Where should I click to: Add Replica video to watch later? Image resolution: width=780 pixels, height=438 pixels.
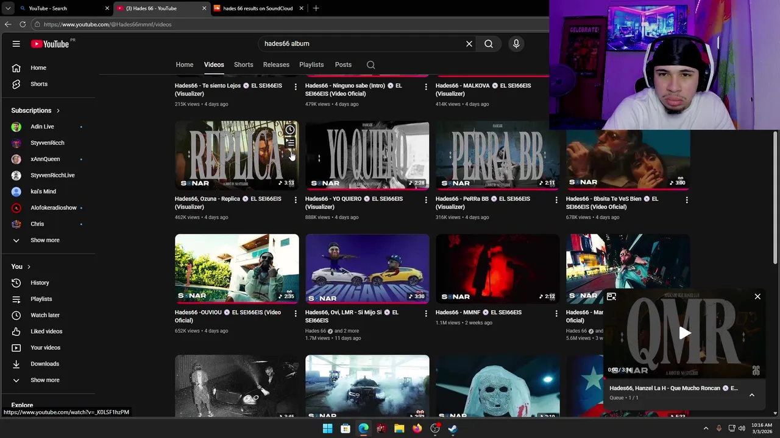(x=290, y=130)
